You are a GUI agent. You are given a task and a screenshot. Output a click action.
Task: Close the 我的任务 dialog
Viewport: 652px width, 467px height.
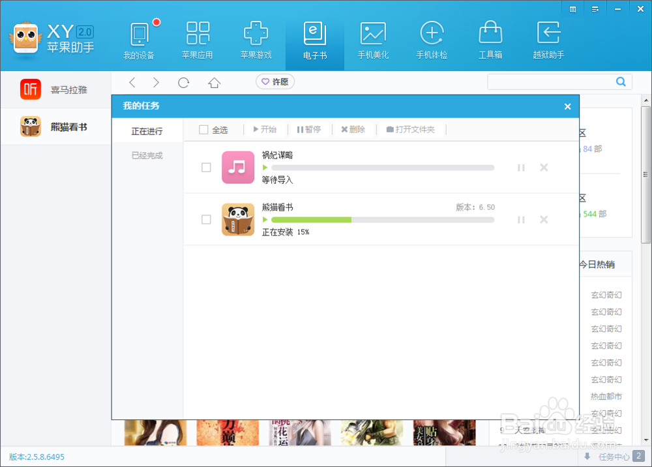568,106
